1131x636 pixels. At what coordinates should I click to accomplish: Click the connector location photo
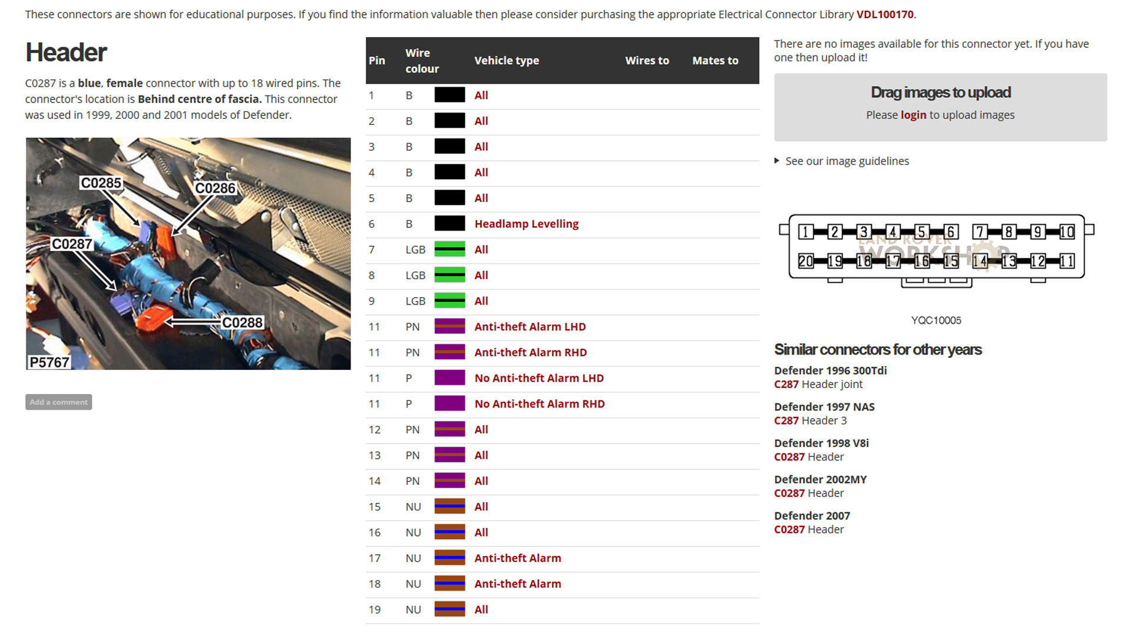[x=188, y=254]
